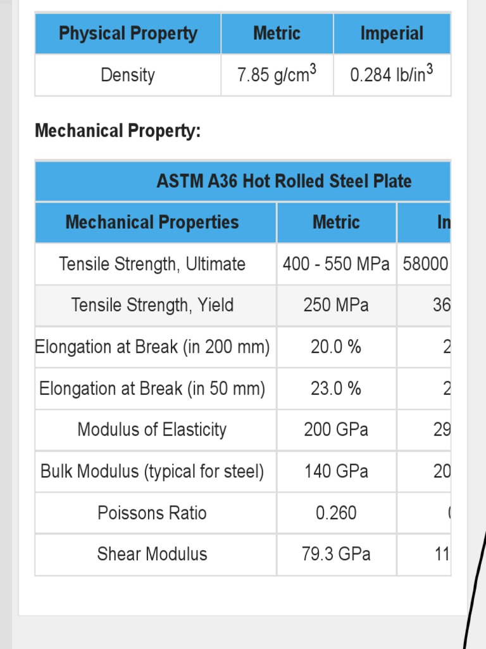Click the Metric header in the mechanical table

[336, 222]
